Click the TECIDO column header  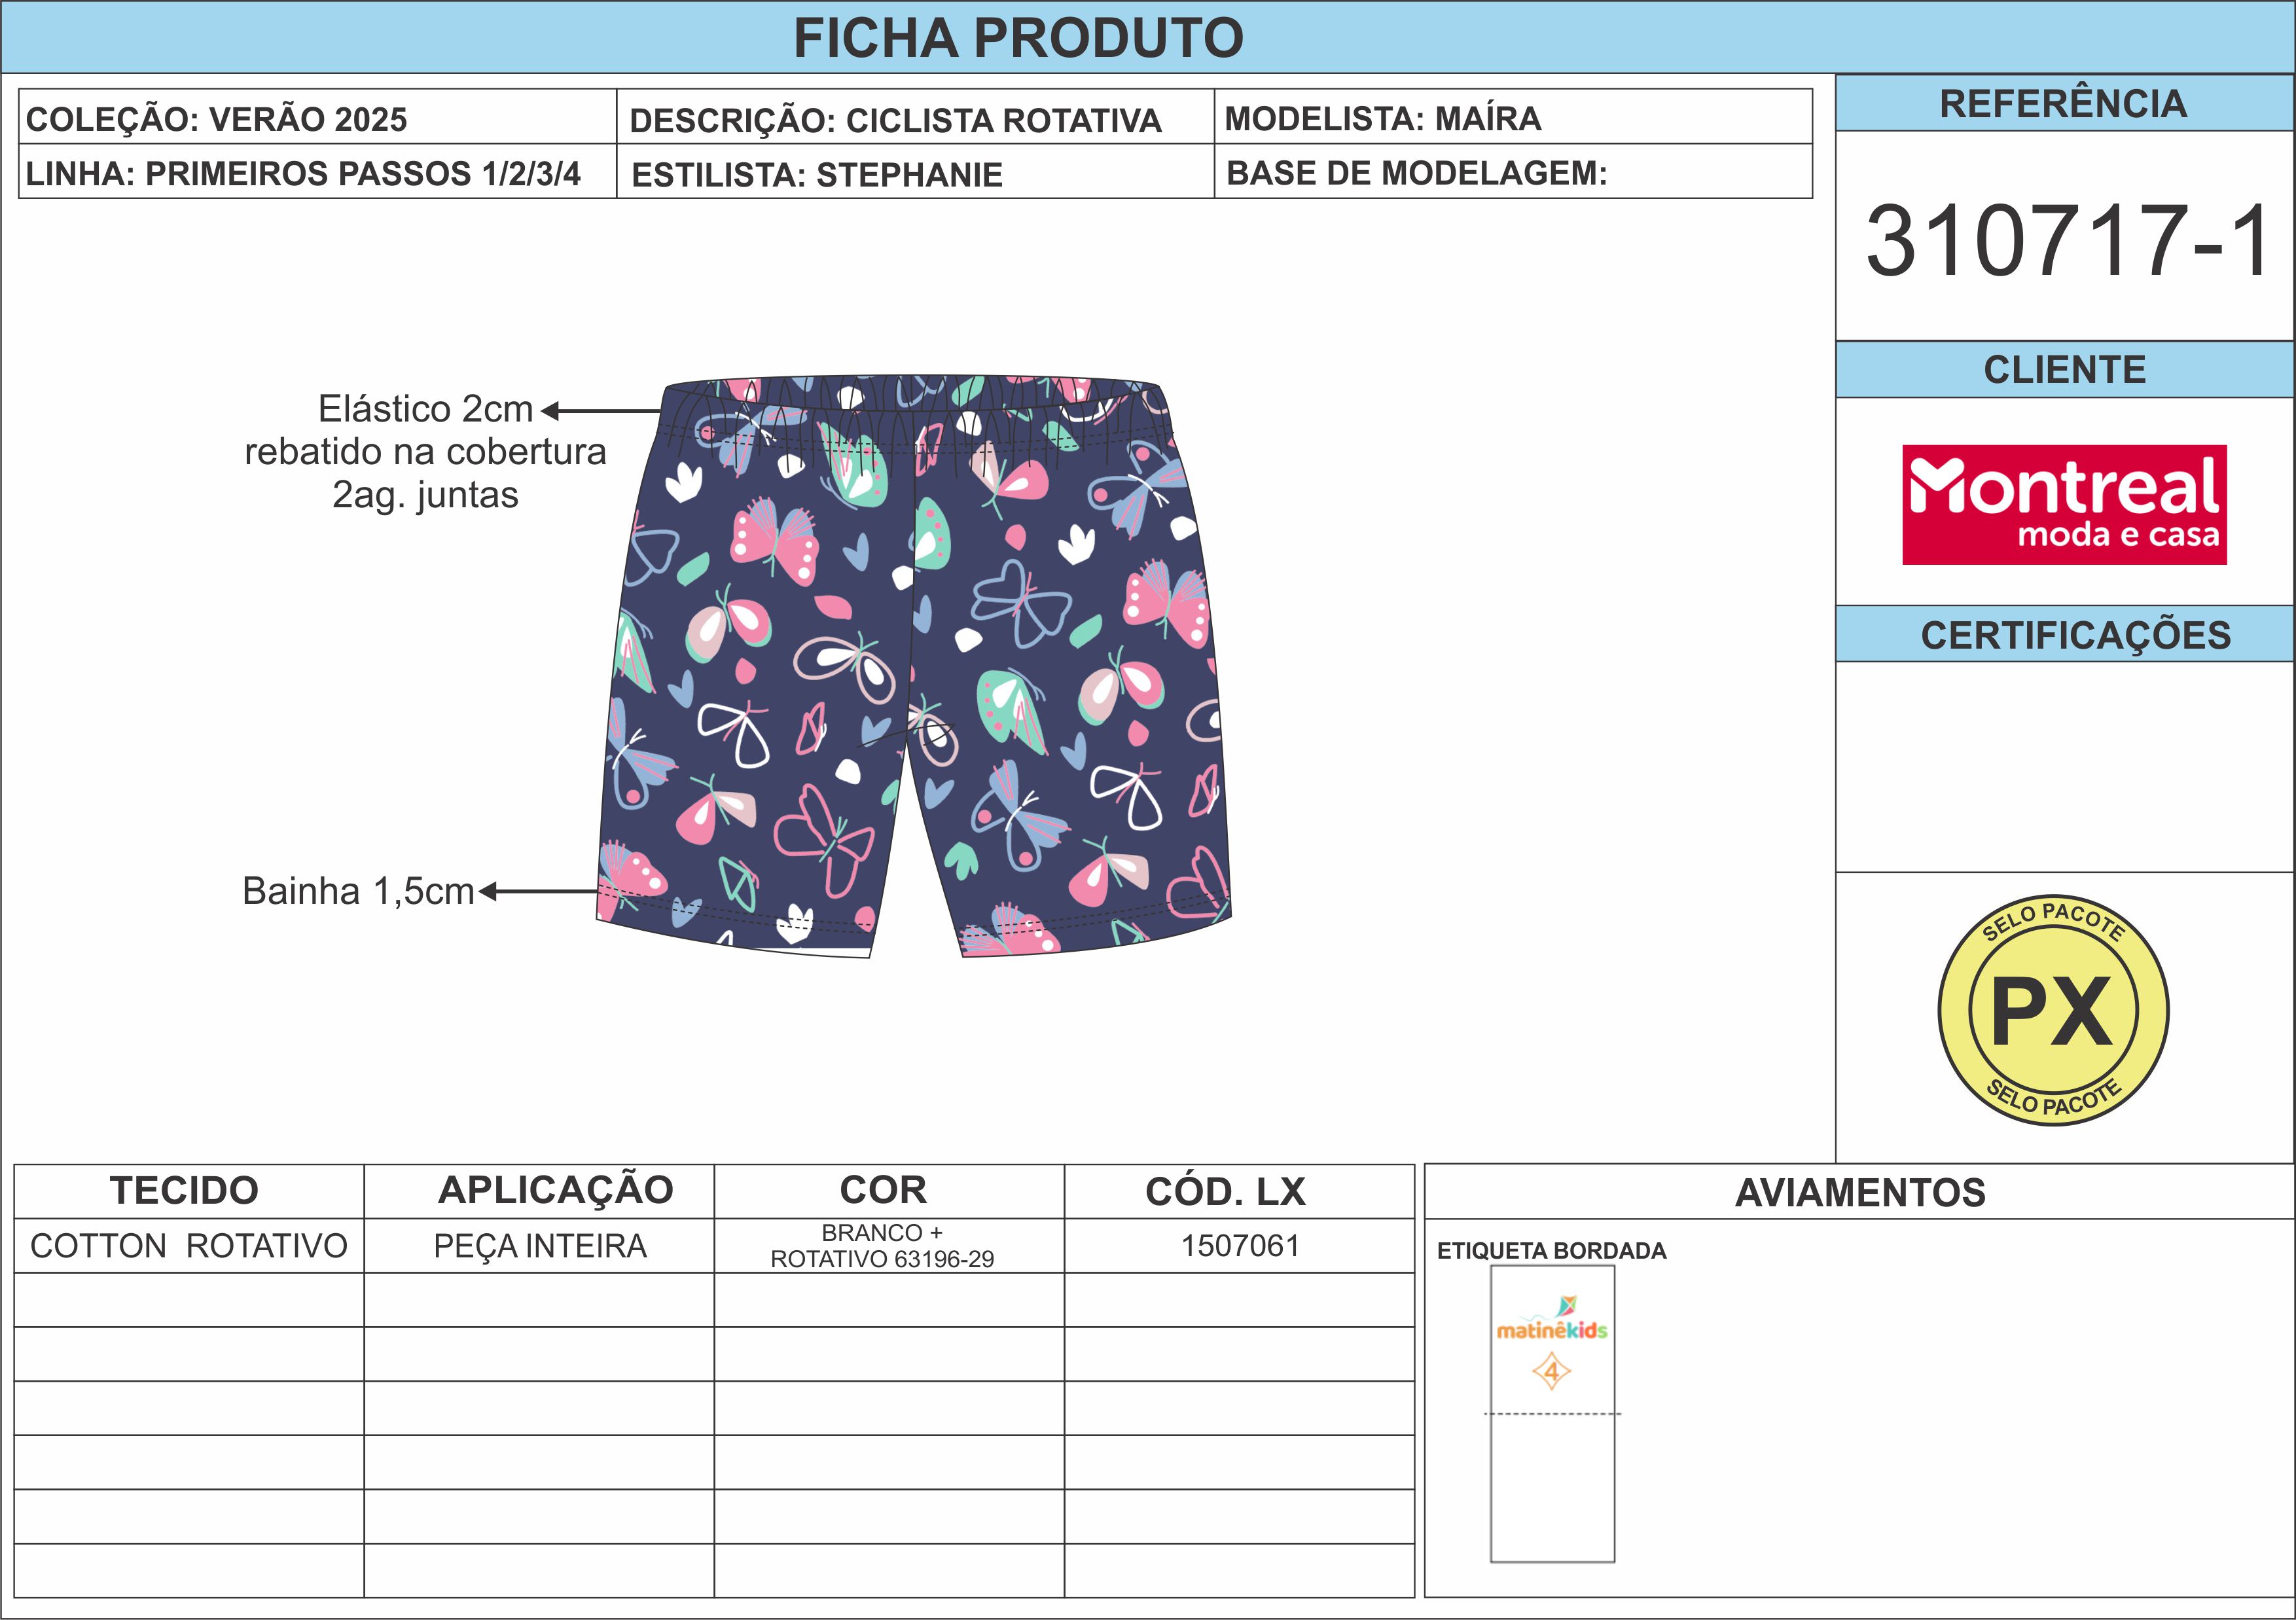click(189, 1191)
